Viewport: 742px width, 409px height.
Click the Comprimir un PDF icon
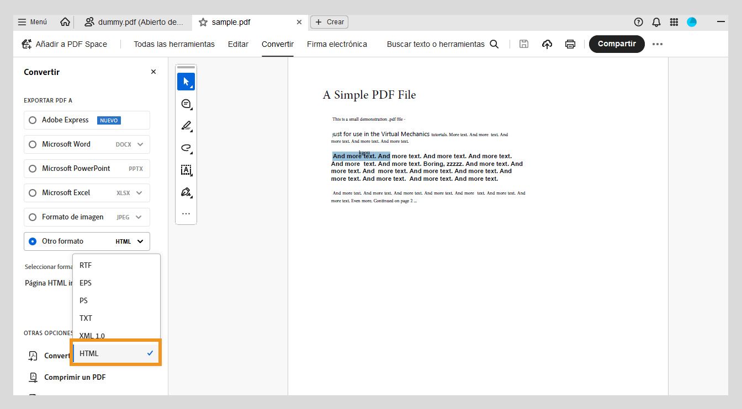[33, 377]
